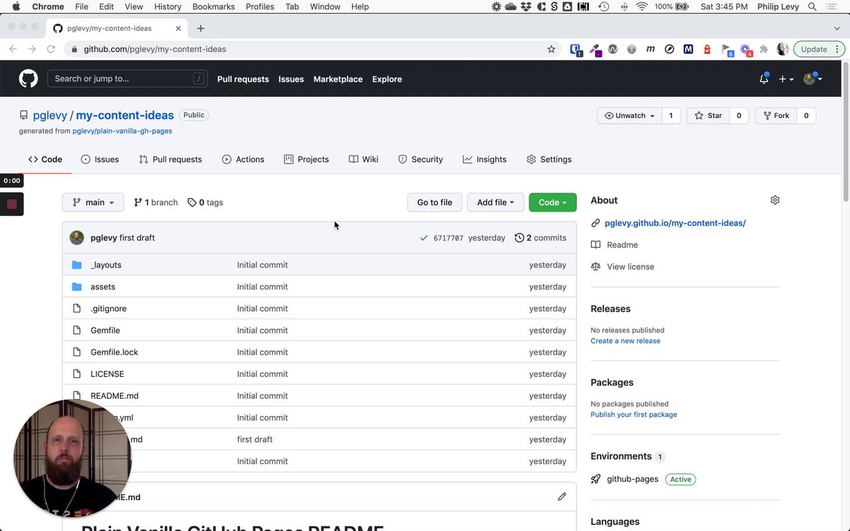Click the Chrome Update button
Viewport: 850px width, 531px height.
tap(819, 49)
